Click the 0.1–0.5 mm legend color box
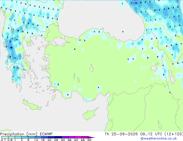Image resolution: width=183 pixels, height=141 pixels. coord(5,137)
